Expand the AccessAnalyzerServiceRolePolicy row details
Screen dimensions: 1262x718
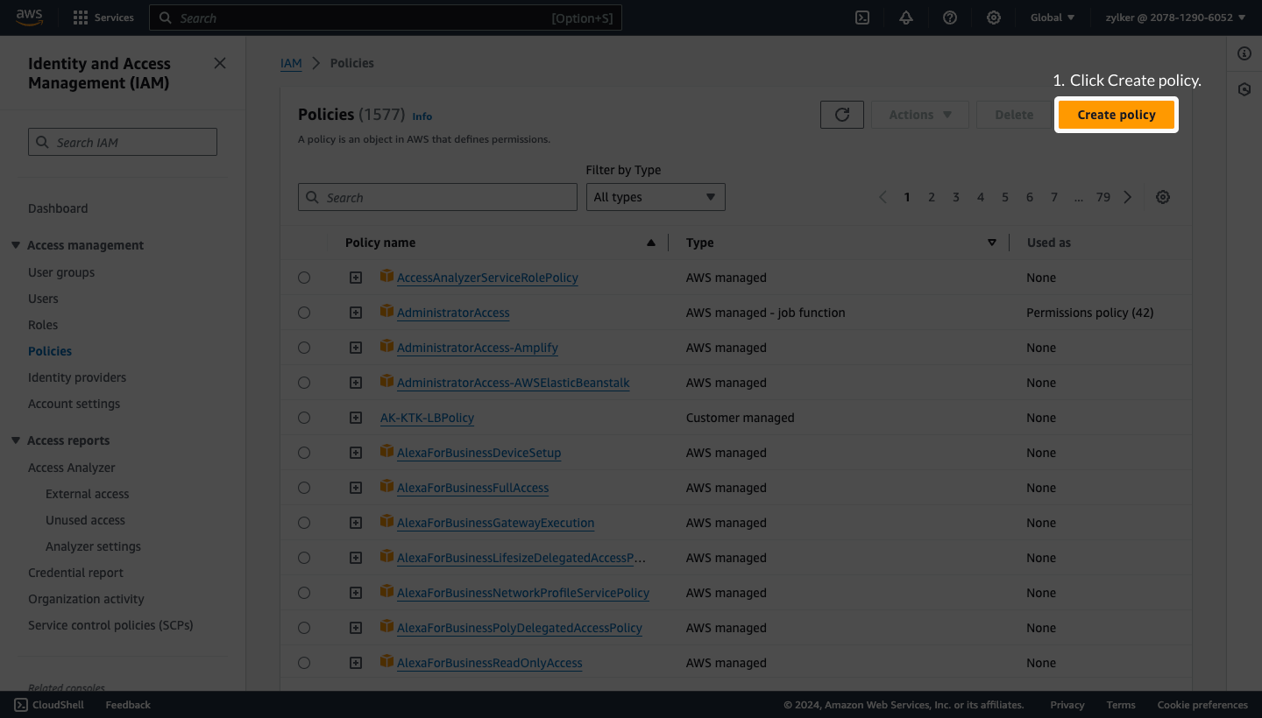point(356,278)
